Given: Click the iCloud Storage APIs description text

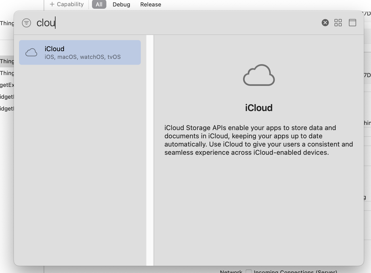Looking at the screenshot, I should [259, 140].
